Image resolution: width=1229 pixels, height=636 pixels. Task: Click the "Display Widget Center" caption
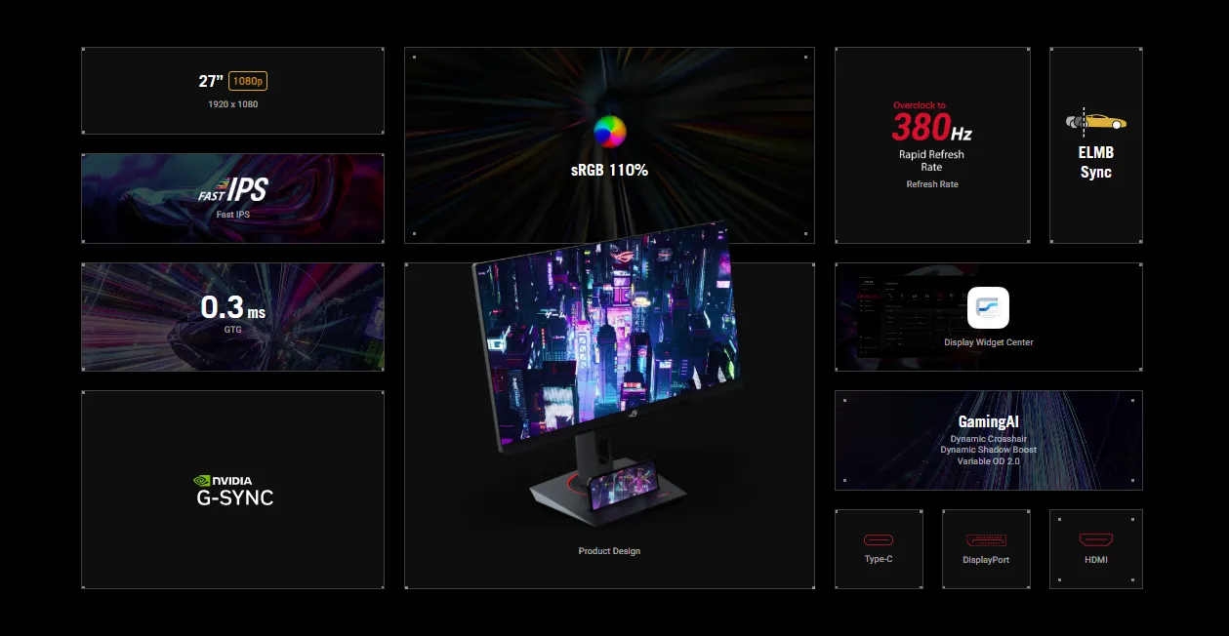(988, 342)
